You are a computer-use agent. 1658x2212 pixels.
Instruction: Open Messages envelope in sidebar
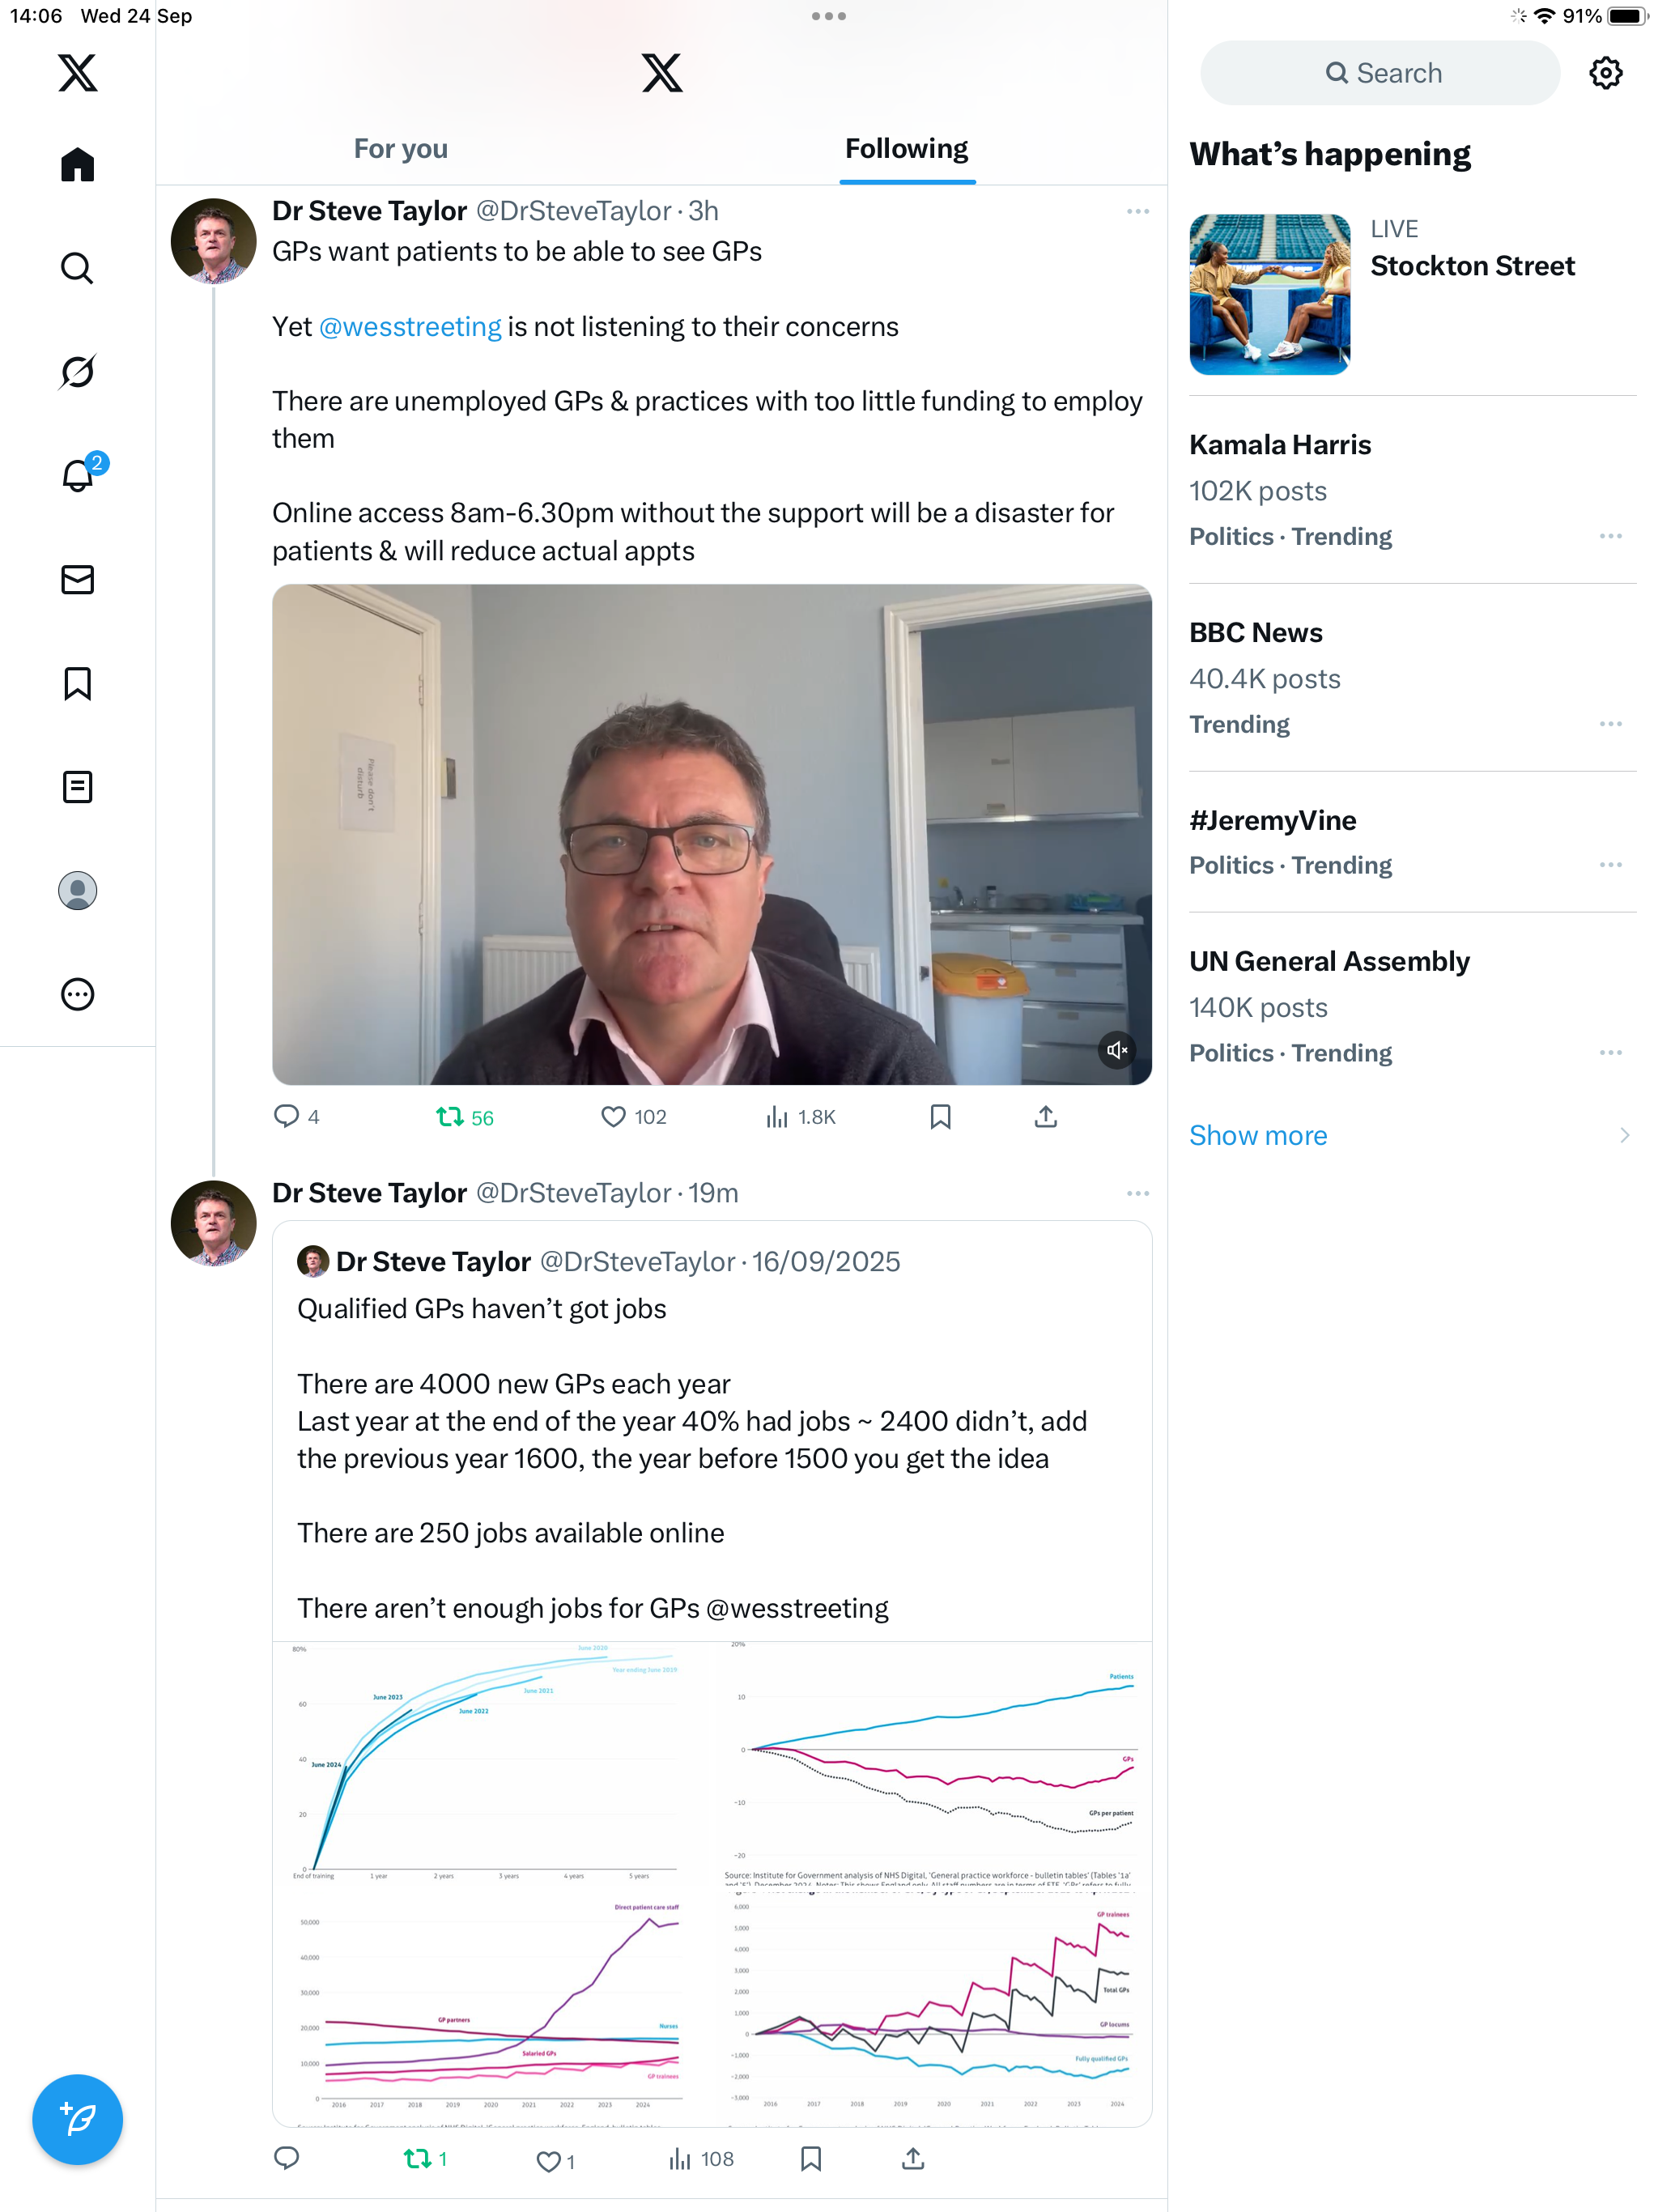pos(77,580)
